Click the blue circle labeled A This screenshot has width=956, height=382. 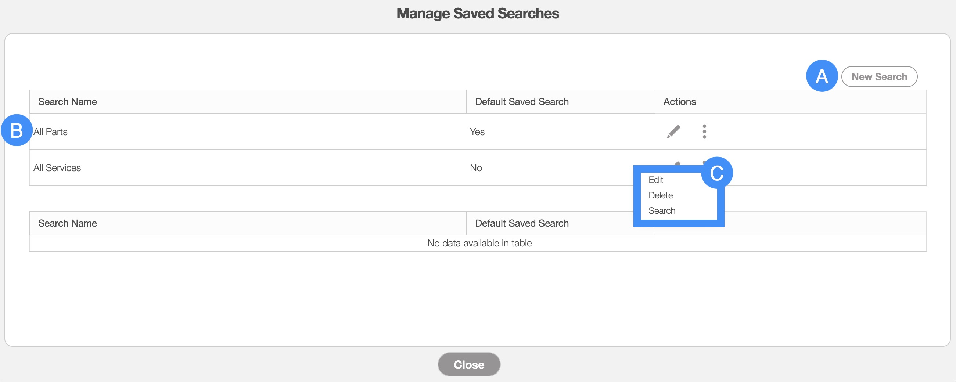coord(821,76)
